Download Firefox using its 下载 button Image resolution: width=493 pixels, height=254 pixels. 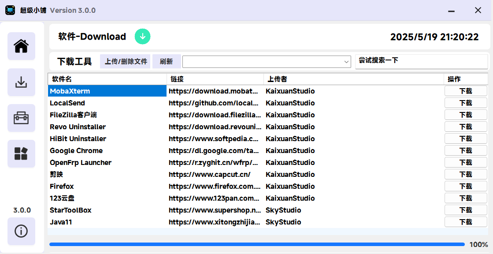[466, 187]
